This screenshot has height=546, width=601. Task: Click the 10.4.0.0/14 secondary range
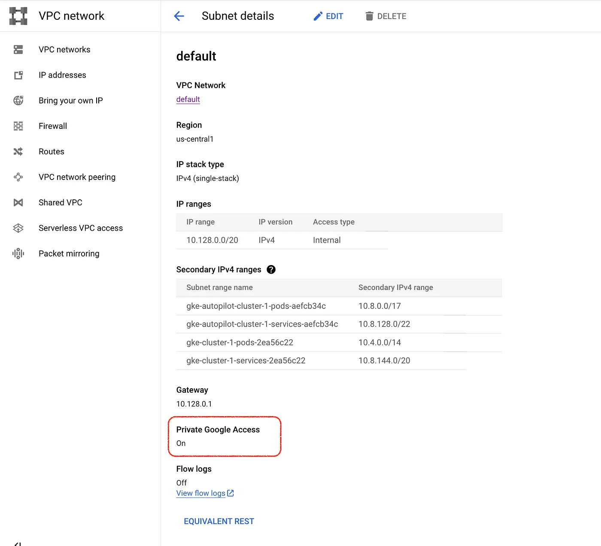pyautogui.click(x=379, y=343)
